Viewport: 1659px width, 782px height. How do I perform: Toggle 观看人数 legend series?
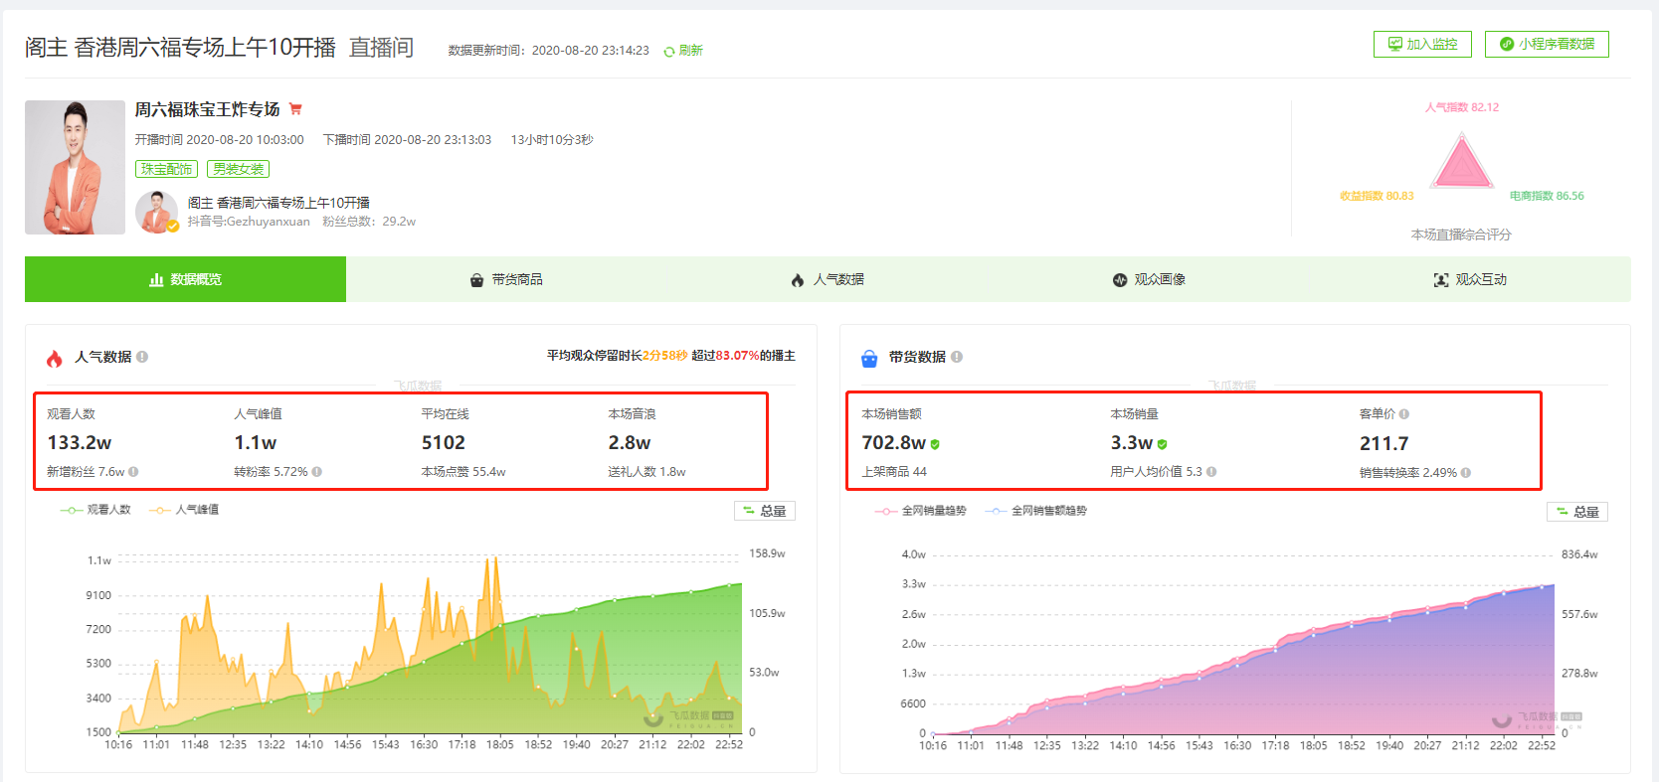point(95,510)
